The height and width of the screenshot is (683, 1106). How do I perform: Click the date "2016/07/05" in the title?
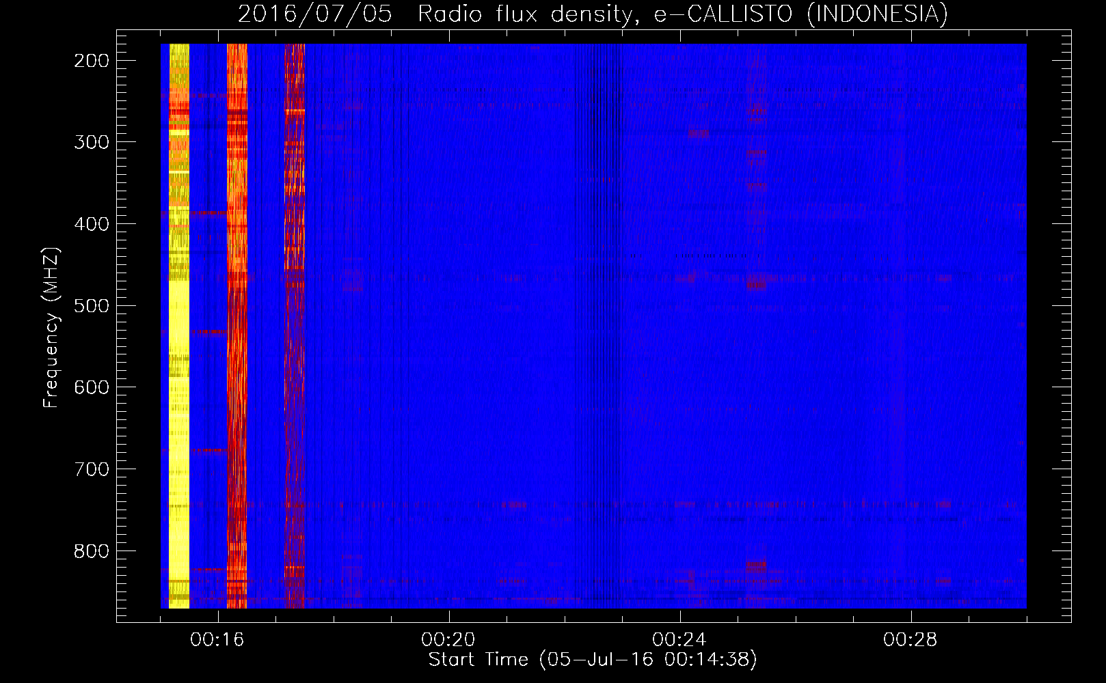[x=315, y=14]
